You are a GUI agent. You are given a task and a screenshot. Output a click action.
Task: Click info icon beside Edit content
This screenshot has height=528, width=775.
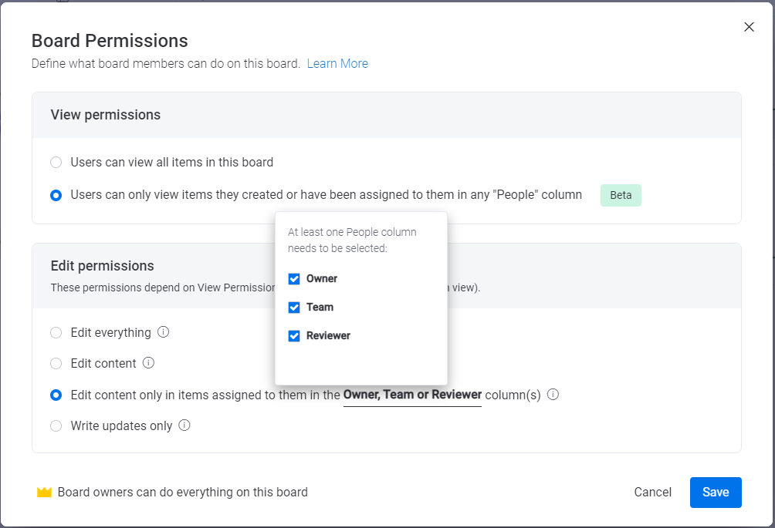(x=149, y=363)
